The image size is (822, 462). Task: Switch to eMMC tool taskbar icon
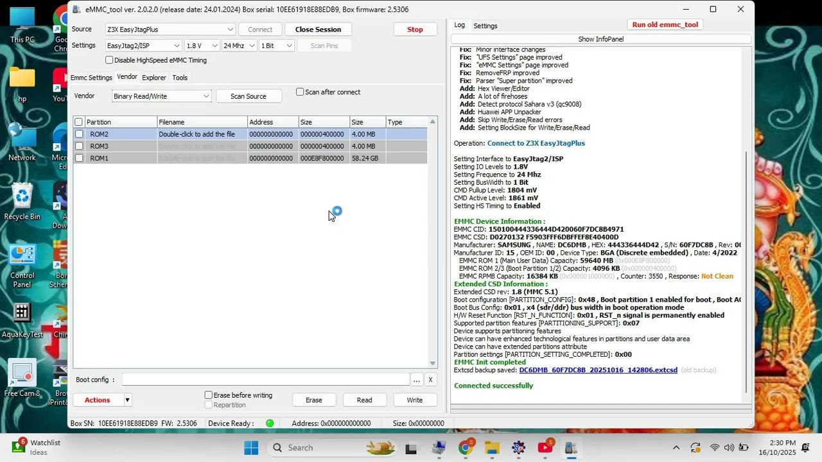point(572,447)
